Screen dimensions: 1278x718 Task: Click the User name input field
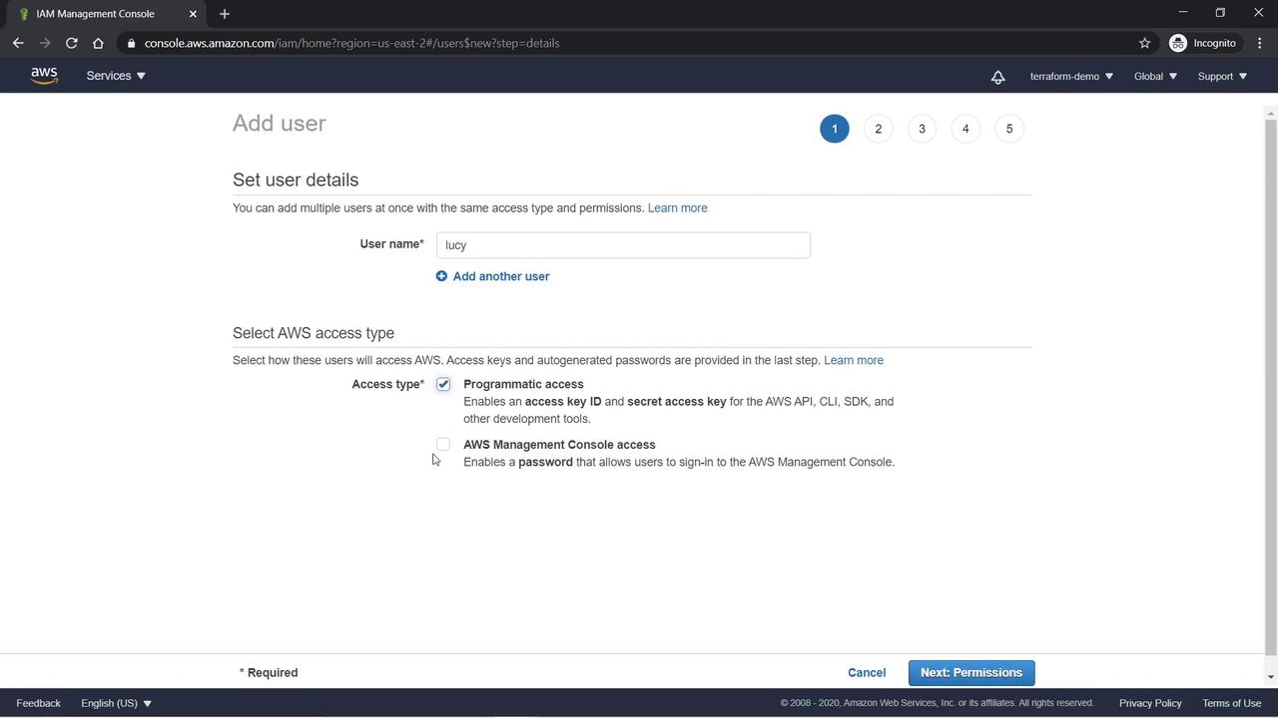point(622,245)
